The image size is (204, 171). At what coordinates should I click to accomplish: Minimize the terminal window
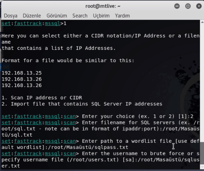point(177,6)
